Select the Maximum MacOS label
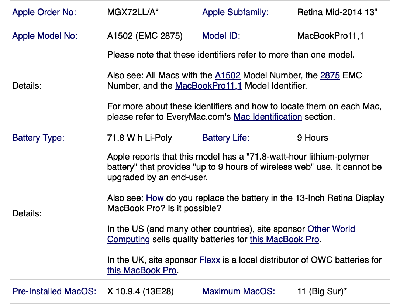The image size is (400, 305). coord(238,291)
